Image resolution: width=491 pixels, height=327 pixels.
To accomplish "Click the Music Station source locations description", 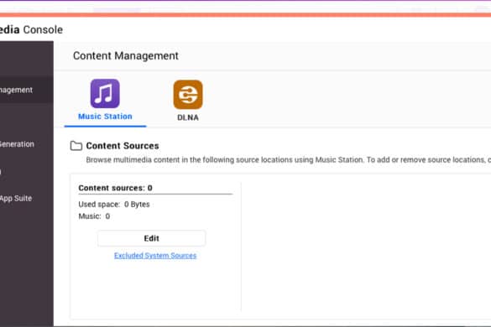I will click(x=289, y=160).
